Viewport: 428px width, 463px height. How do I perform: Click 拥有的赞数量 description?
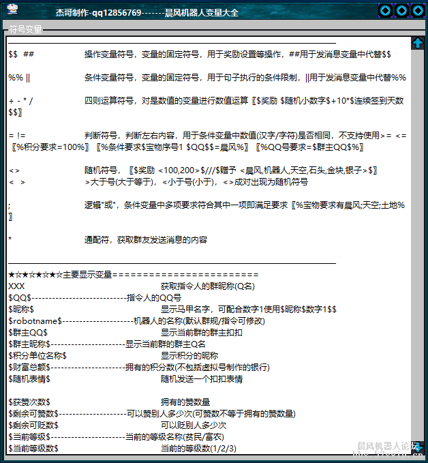click(x=185, y=402)
